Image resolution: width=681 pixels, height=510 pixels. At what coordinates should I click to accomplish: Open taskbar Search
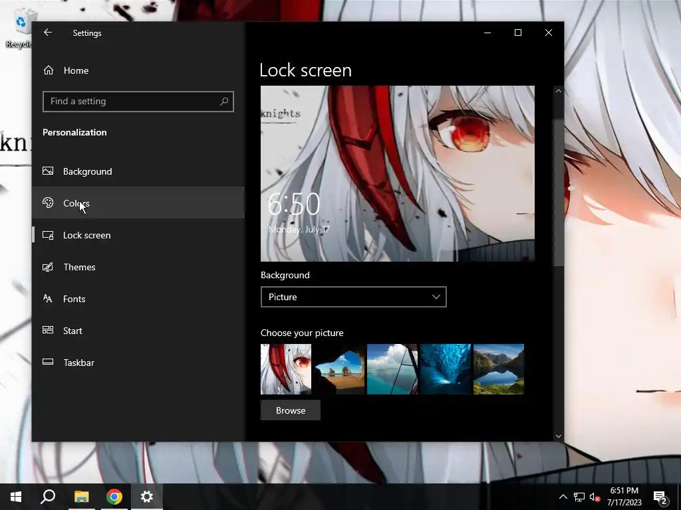tap(48, 497)
